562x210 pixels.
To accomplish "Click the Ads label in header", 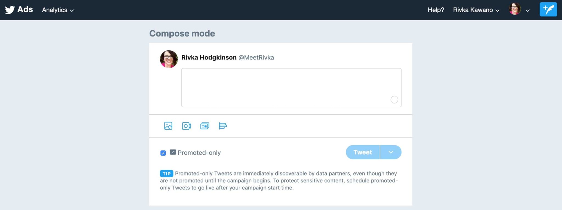I will 25,9.
